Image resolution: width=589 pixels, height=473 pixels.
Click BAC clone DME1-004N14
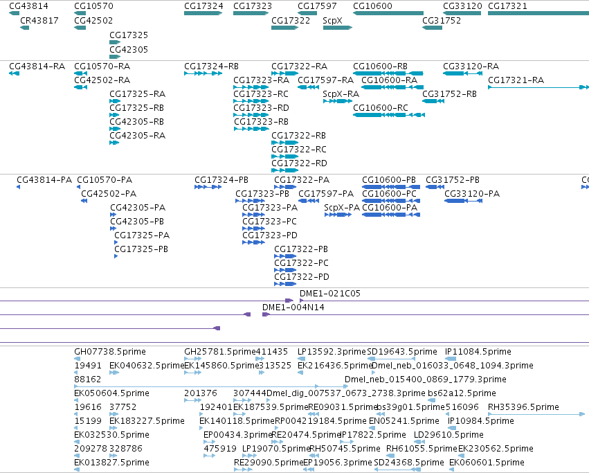click(293, 307)
